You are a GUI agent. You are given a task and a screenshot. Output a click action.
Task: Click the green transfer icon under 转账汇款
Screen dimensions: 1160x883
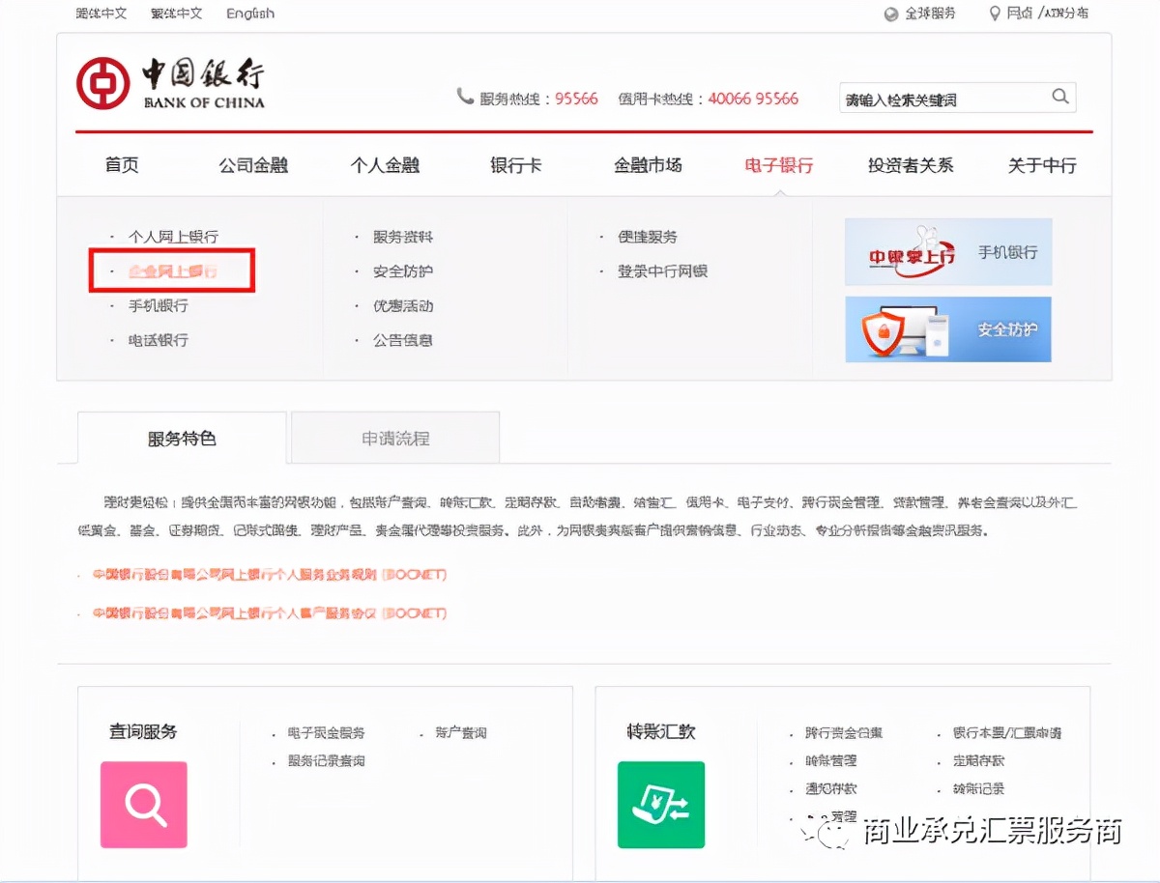[x=661, y=803]
